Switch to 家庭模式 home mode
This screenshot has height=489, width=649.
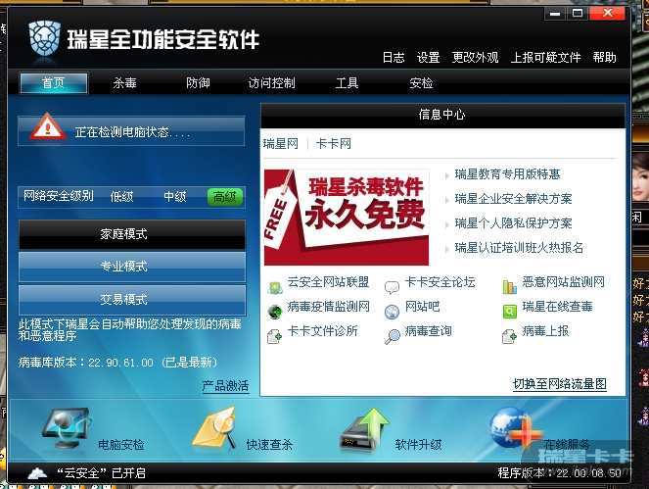pyautogui.click(x=132, y=234)
